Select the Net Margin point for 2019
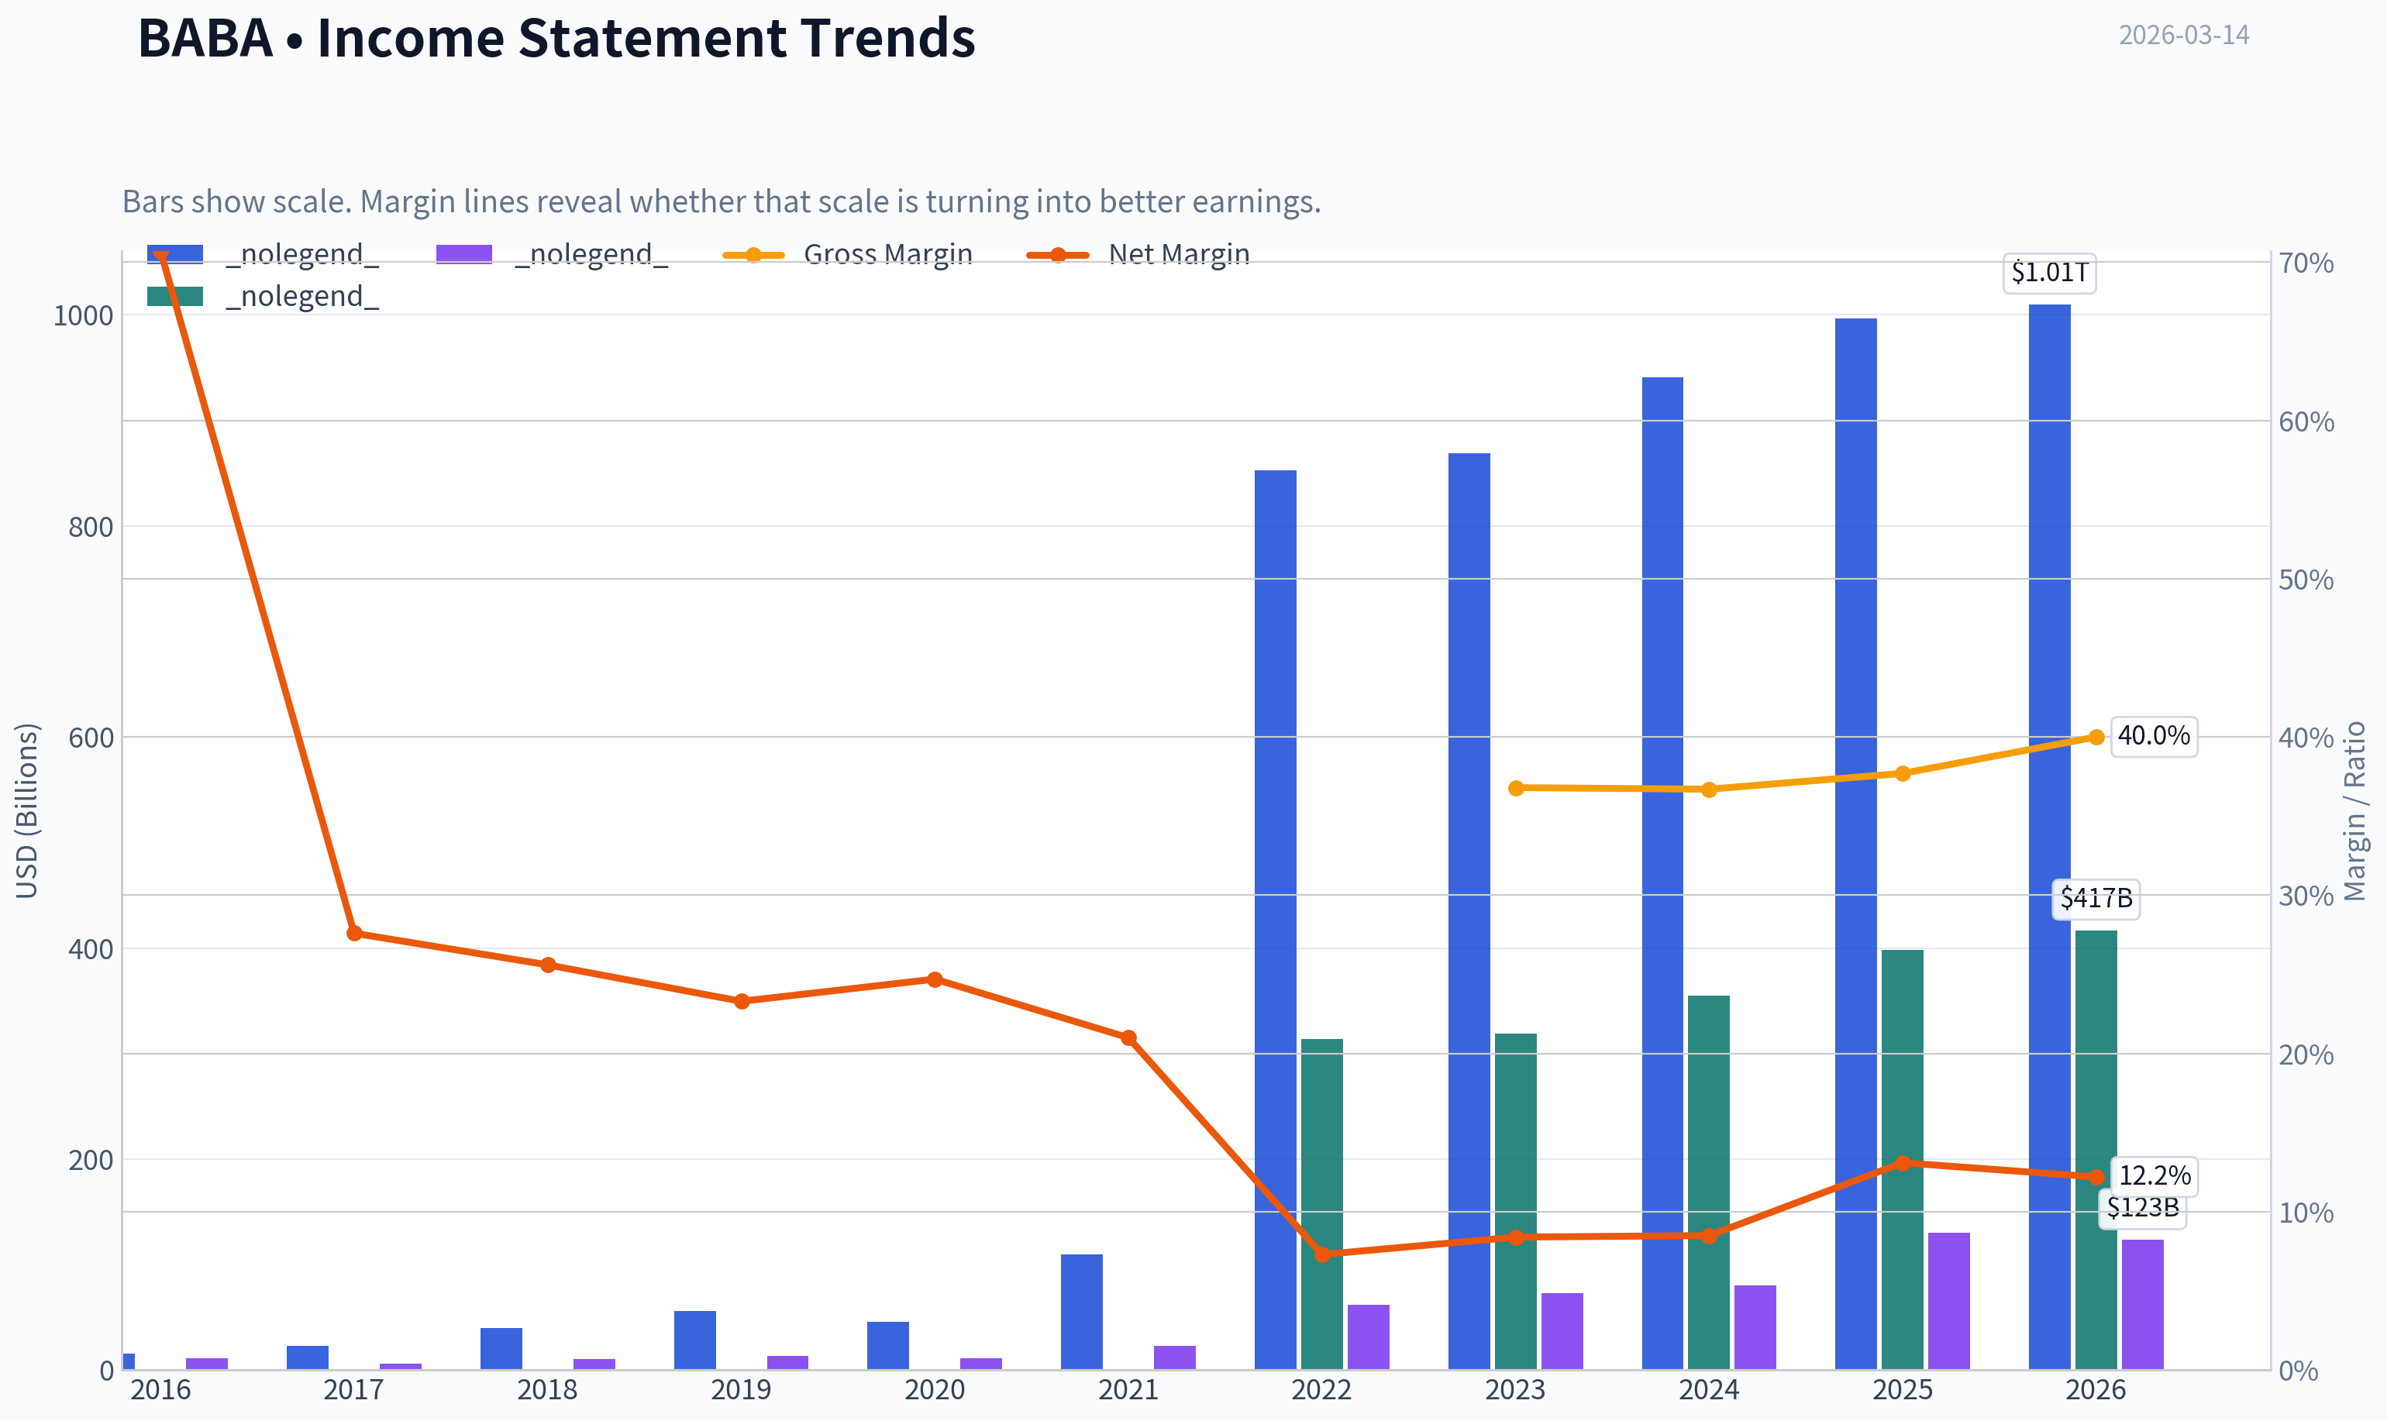Image resolution: width=2387 pixels, height=1421 pixels. (742, 1002)
